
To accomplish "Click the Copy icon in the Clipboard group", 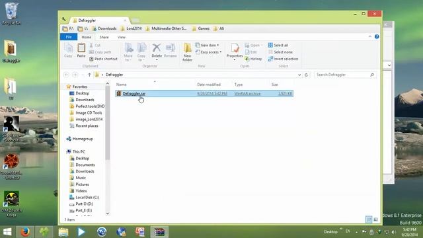I will 68,50.
